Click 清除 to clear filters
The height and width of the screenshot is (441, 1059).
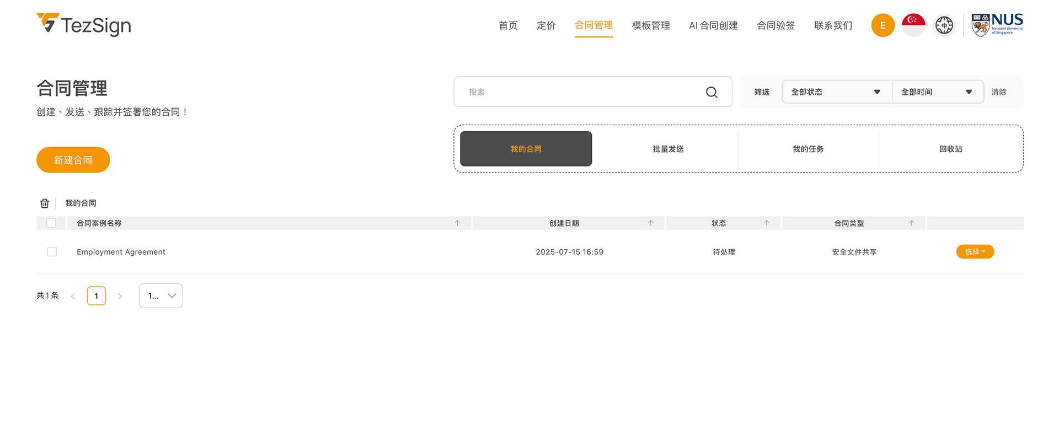pyautogui.click(x=998, y=92)
